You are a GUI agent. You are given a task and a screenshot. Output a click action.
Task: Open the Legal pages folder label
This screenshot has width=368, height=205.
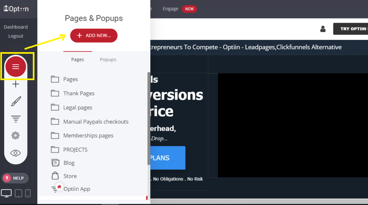coord(78,107)
